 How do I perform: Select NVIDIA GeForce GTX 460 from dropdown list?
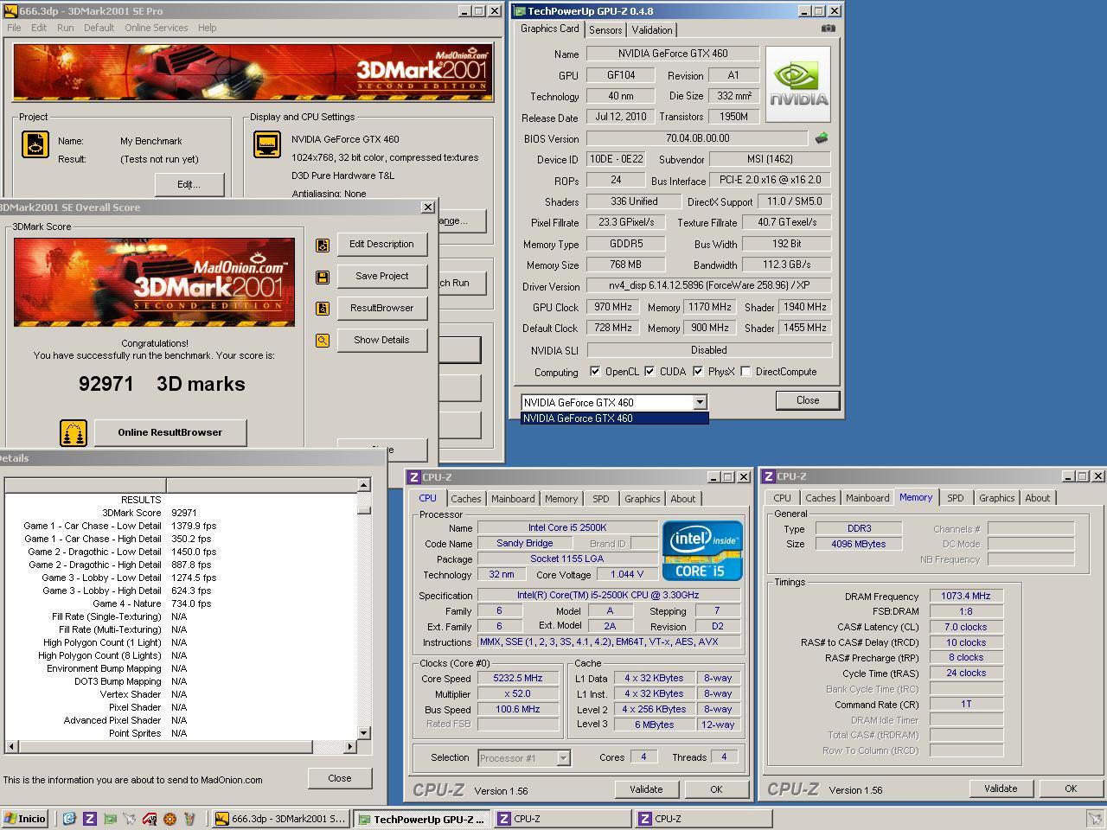point(614,418)
